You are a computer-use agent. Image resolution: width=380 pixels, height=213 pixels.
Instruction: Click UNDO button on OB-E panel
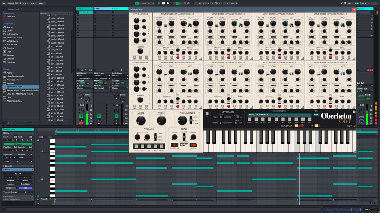point(136,146)
